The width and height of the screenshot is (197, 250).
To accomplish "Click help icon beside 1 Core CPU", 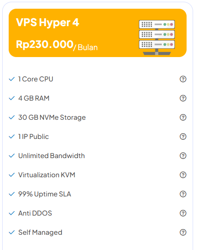I will 183,79.
